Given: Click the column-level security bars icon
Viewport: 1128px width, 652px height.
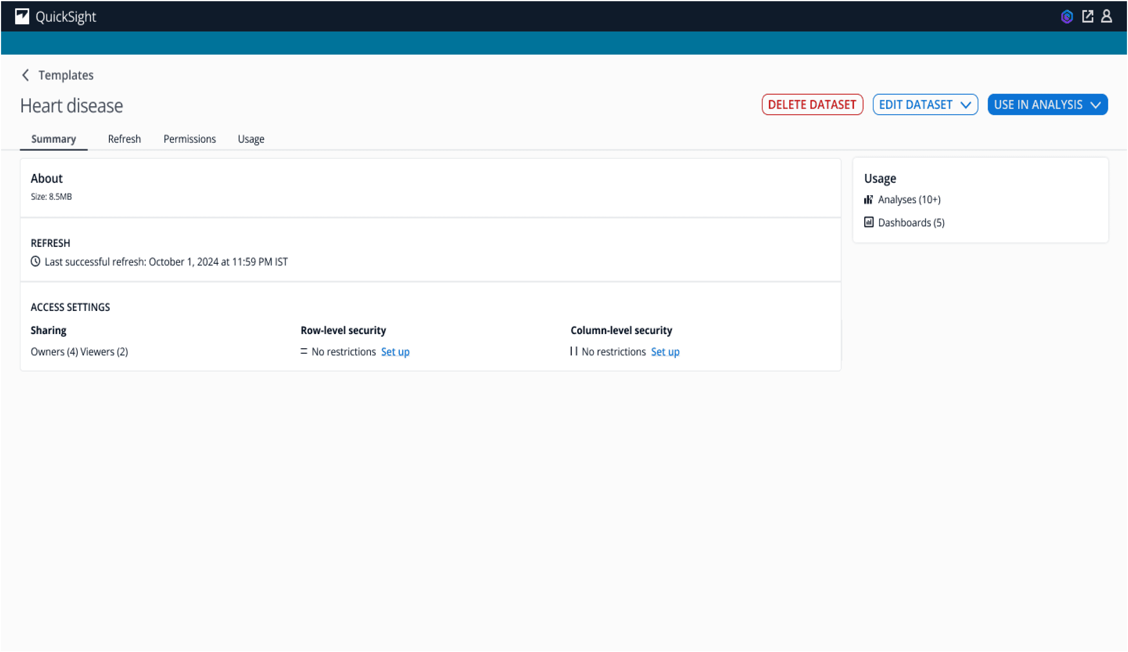Looking at the screenshot, I should pos(574,351).
